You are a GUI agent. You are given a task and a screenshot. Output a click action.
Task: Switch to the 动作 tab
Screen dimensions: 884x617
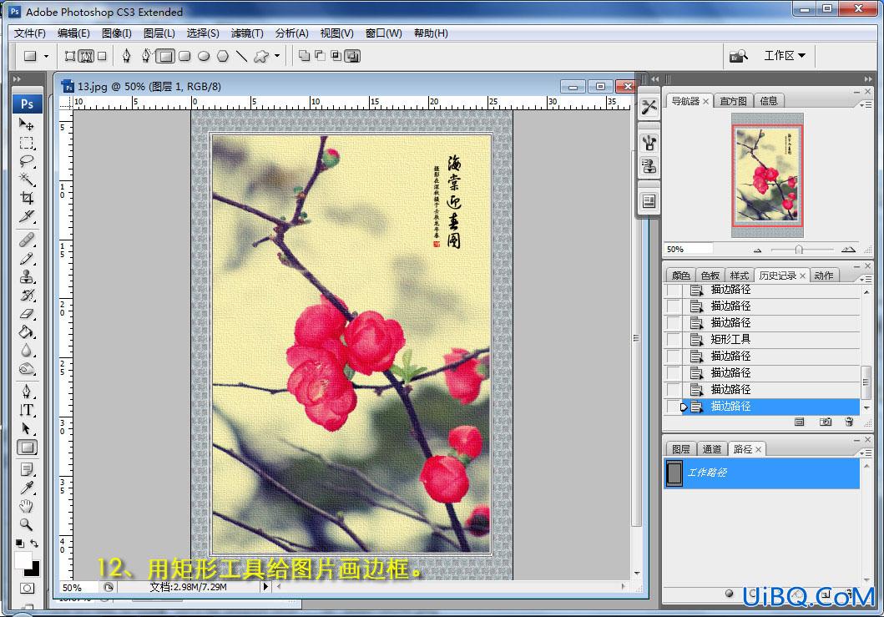823,276
